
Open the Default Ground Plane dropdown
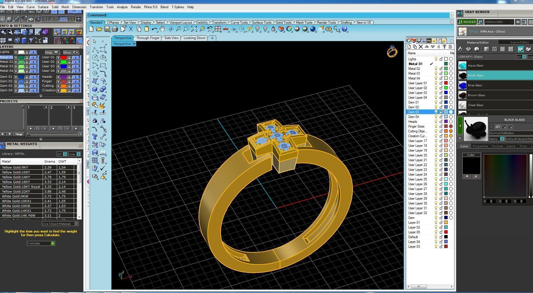[519, 139]
